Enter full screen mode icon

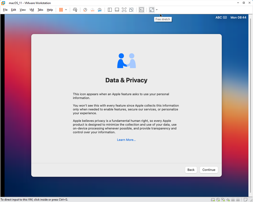(124, 10)
